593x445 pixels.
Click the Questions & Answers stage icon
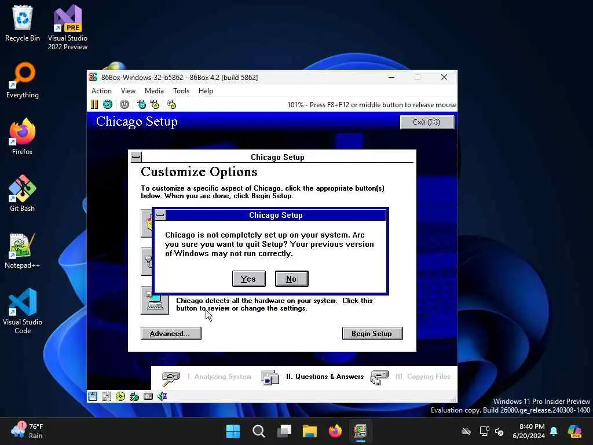(x=270, y=378)
